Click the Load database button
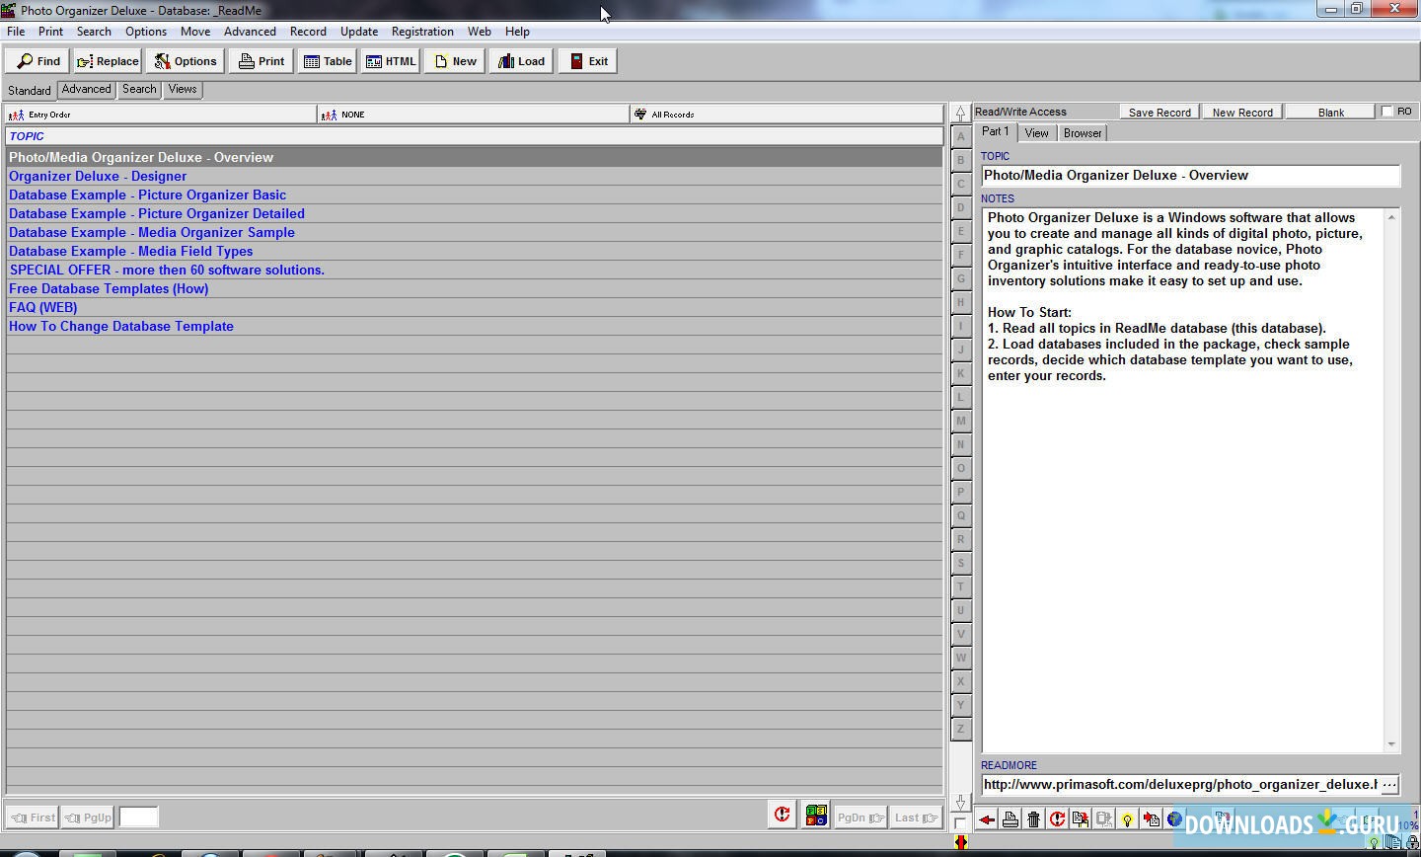This screenshot has width=1421, height=857. [522, 61]
